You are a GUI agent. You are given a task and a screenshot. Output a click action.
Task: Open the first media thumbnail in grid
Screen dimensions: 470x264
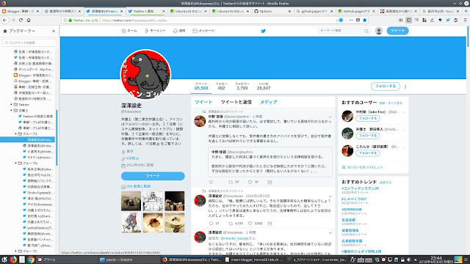pyautogui.click(x=131, y=201)
